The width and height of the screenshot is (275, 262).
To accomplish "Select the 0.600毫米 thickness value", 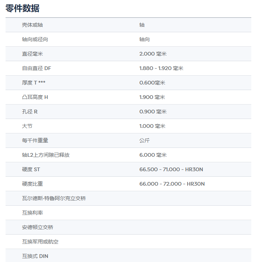I will pyautogui.click(x=152, y=83).
